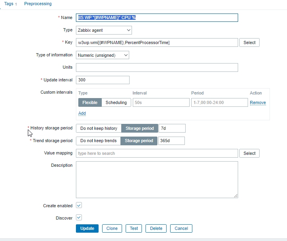Click the Value mapping search field
This screenshot has width=287, height=241.
coord(157,153)
